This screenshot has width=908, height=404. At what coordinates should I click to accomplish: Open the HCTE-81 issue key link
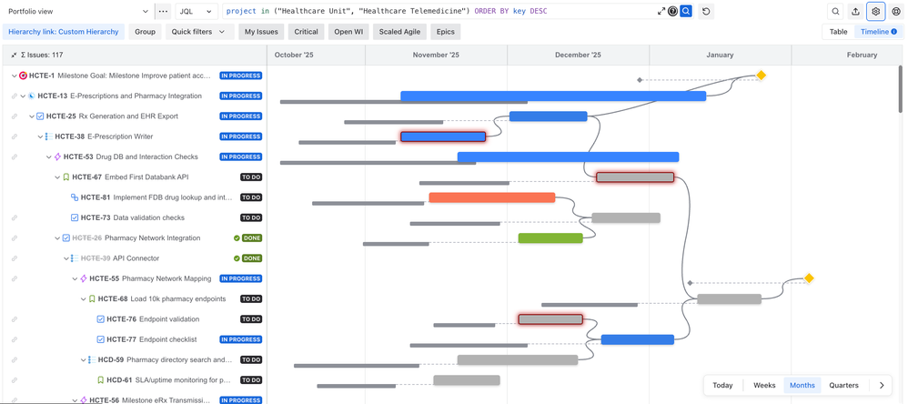point(96,197)
